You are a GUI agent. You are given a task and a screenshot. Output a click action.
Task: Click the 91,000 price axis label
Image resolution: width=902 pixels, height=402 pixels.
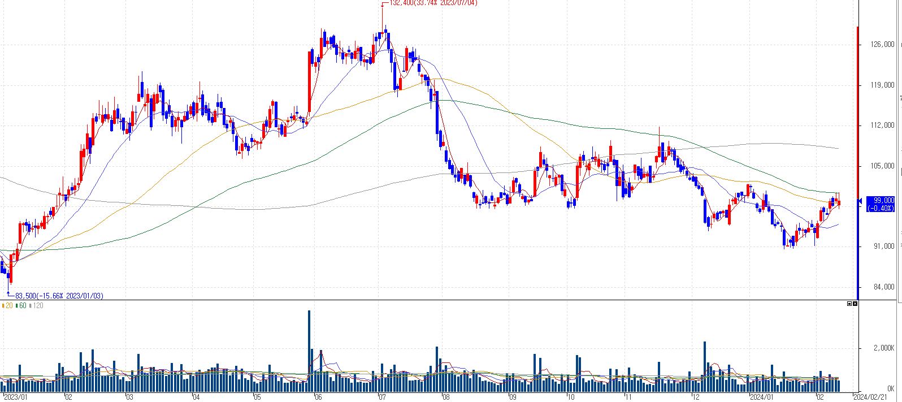[885, 246]
